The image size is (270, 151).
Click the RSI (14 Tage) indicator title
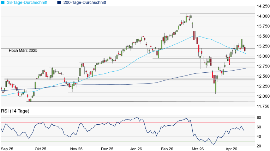coord(15,111)
